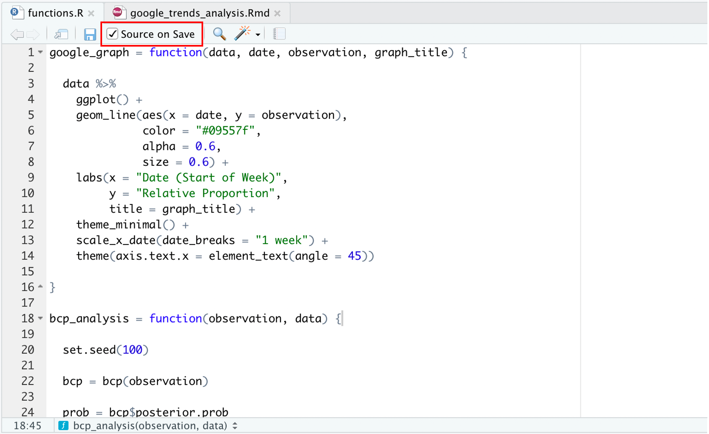This screenshot has height=434, width=709.
Task: Close the functions.R tab
Action: point(91,13)
